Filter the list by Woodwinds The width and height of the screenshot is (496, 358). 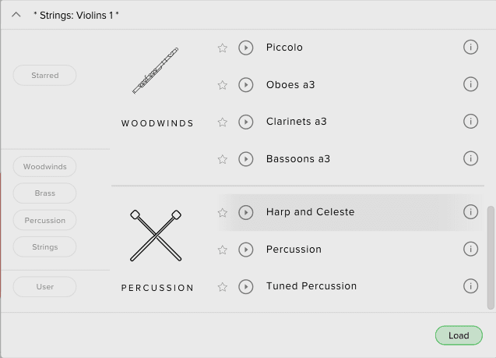point(45,167)
